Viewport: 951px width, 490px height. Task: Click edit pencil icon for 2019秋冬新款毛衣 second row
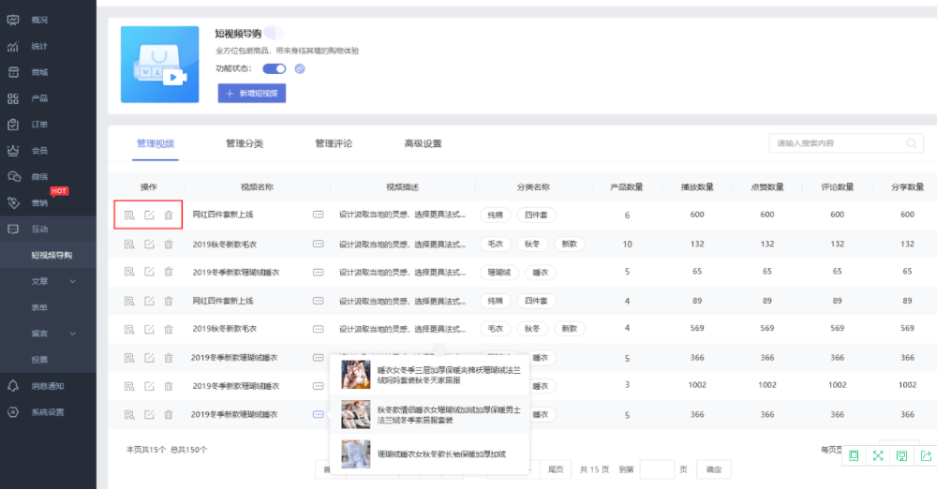pyautogui.click(x=149, y=244)
